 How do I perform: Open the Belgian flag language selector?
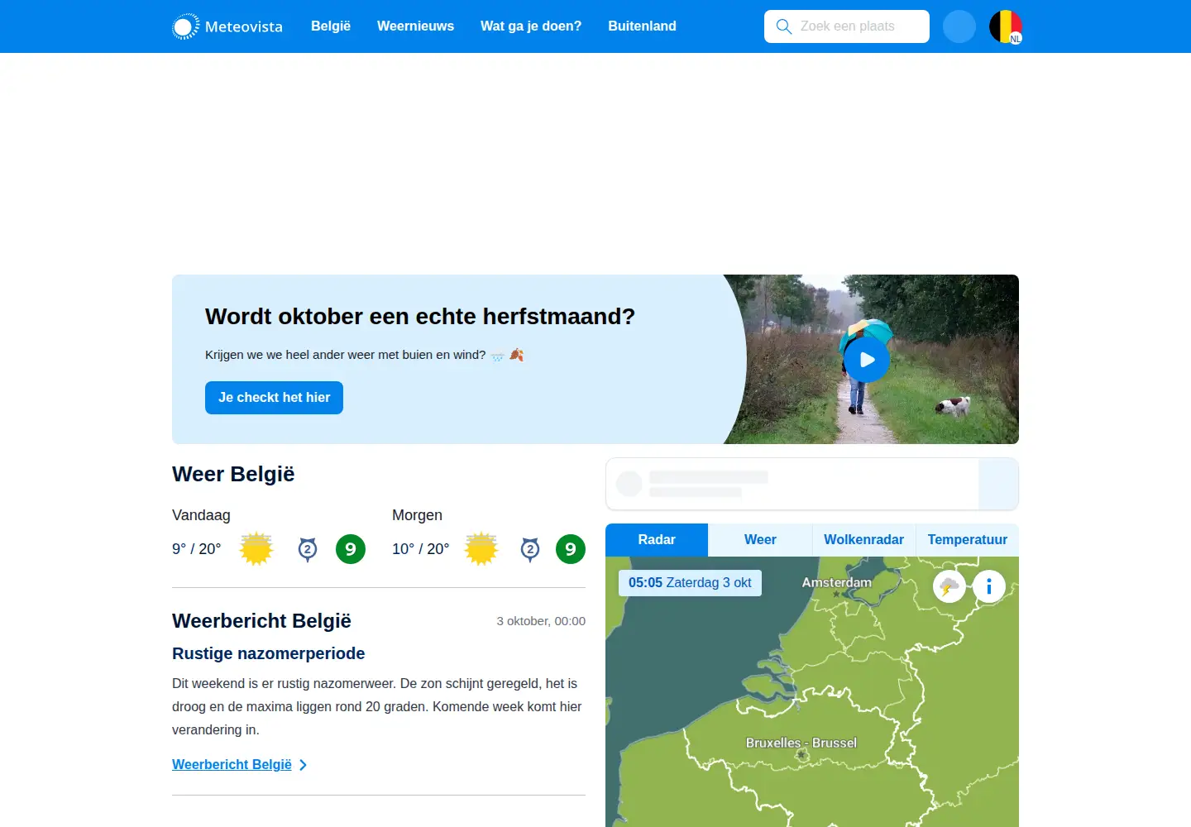(1006, 26)
